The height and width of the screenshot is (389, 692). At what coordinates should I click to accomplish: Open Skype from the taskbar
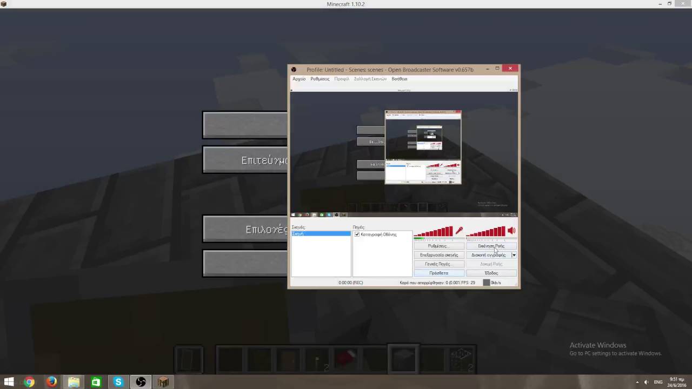click(x=118, y=382)
